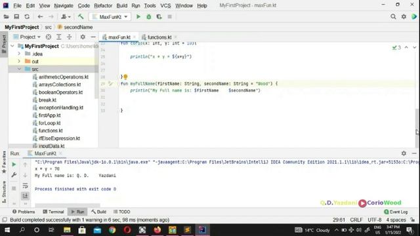The height and width of the screenshot is (236, 420).
Task: Click inspection checkmark widget in editor
Action: click(x=396, y=47)
